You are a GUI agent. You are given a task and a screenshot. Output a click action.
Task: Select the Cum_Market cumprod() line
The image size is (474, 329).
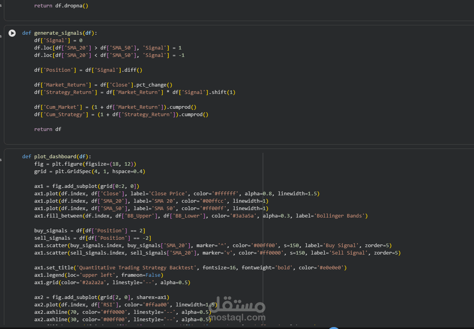pyautogui.click(x=115, y=107)
